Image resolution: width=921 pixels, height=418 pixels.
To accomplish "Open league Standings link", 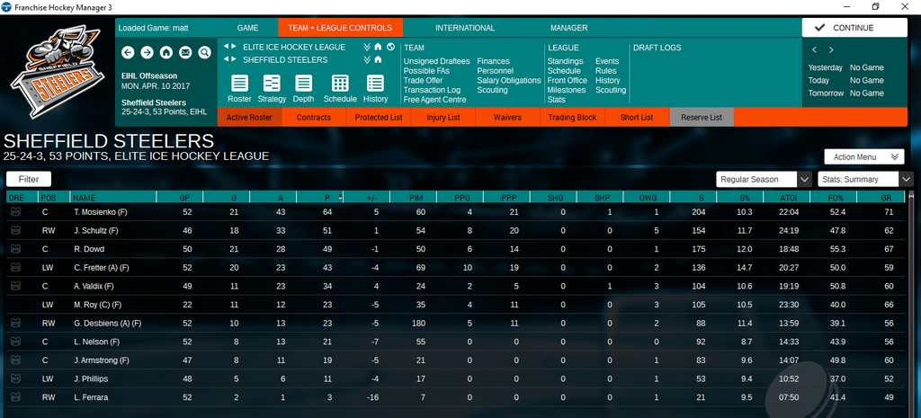I will tap(565, 61).
